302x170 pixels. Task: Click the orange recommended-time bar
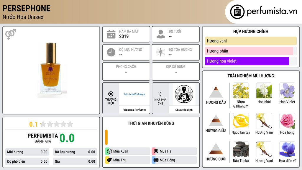tap(106, 137)
